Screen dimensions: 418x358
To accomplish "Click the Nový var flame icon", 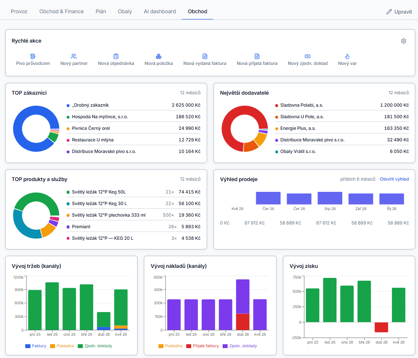I will [x=347, y=56].
